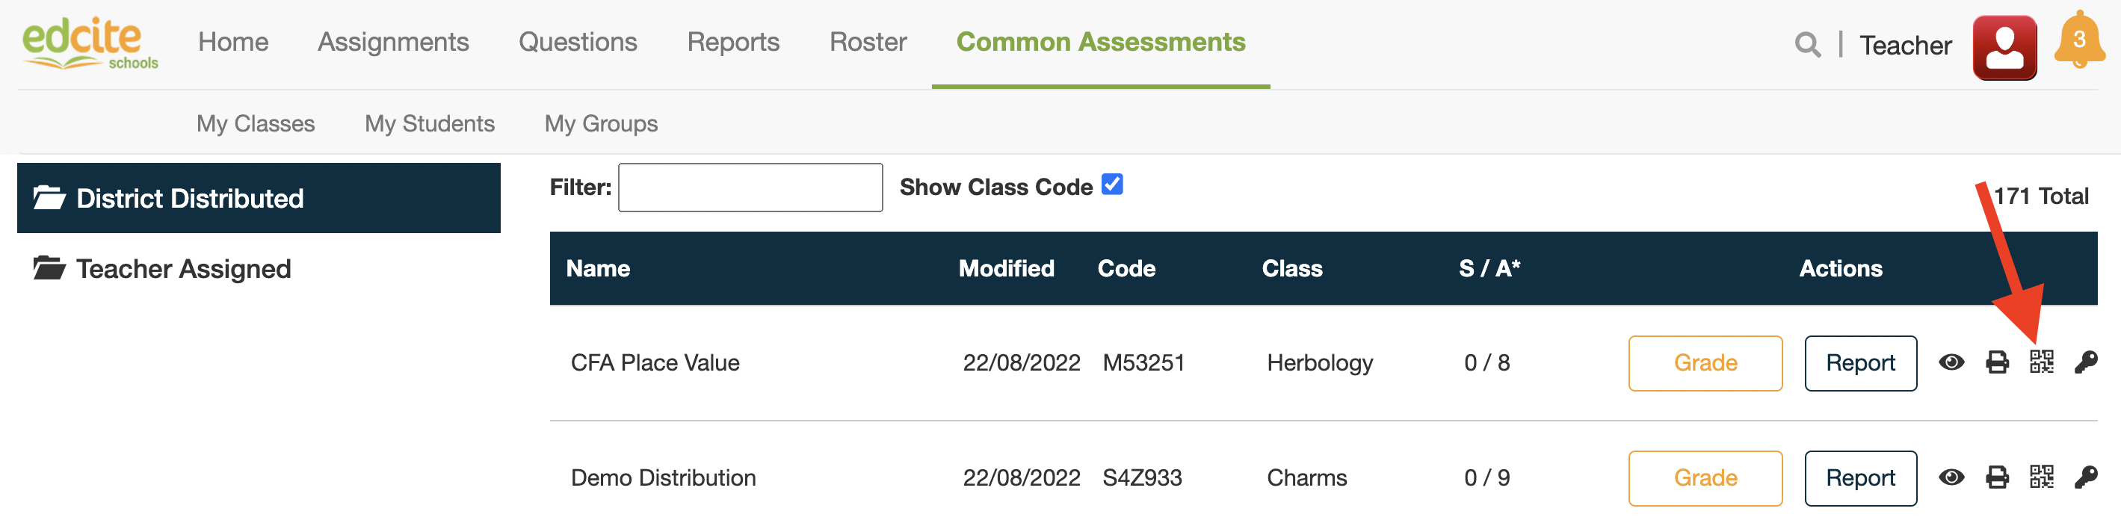This screenshot has width=2121, height=532.
Task: Print the CFA Place Value assignment
Action: tap(1997, 362)
